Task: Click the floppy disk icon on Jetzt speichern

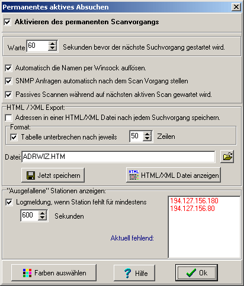Action: pos(31,175)
